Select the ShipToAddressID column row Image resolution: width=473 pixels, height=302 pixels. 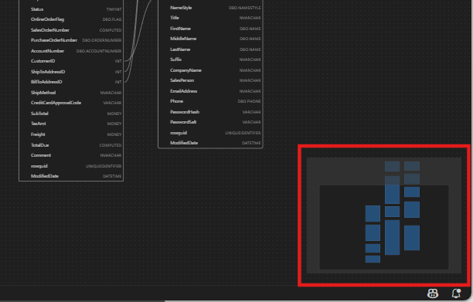point(71,72)
